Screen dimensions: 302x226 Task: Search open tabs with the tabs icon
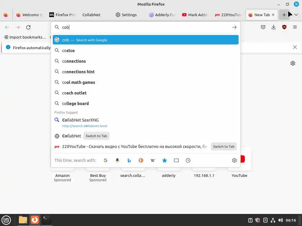(176, 160)
